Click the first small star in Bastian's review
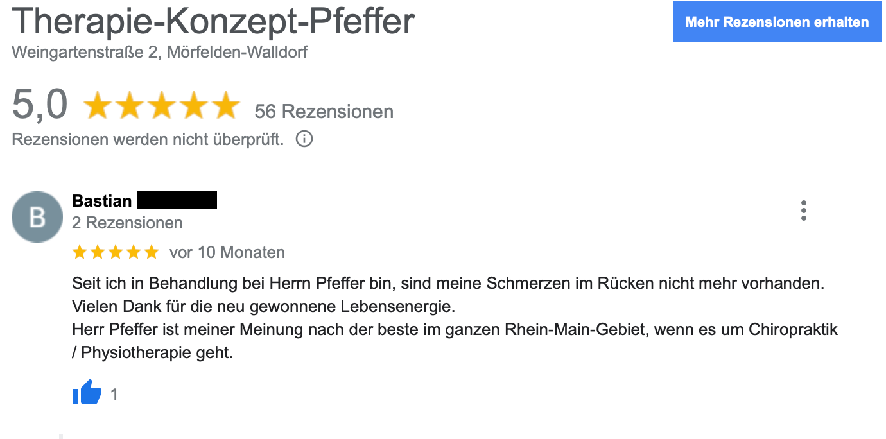 coord(80,252)
